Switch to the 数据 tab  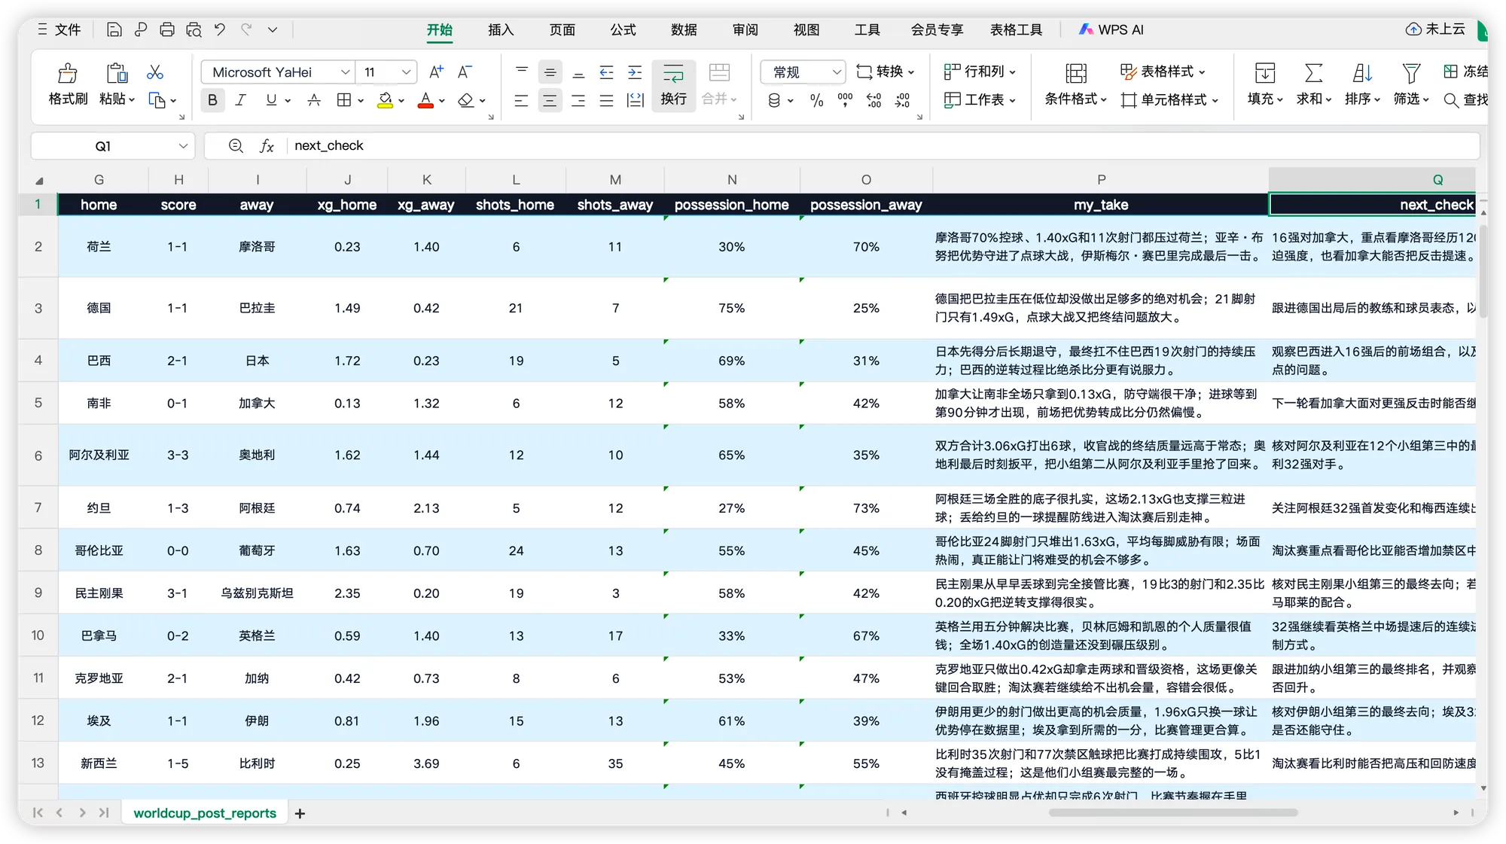[684, 29]
